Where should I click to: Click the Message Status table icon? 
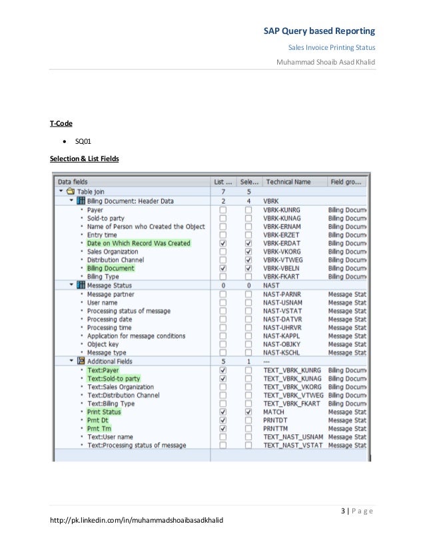pos(81,285)
